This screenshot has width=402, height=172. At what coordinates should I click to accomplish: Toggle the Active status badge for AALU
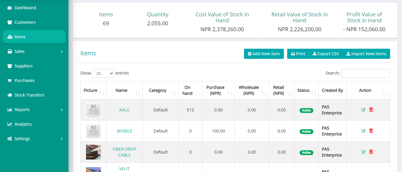(x=306, y=110)
